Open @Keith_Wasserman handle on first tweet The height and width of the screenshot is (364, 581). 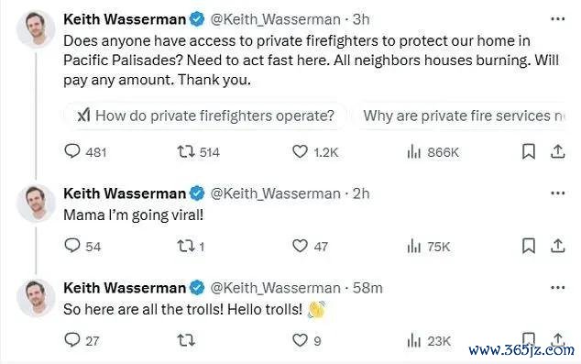pos(275,19)
